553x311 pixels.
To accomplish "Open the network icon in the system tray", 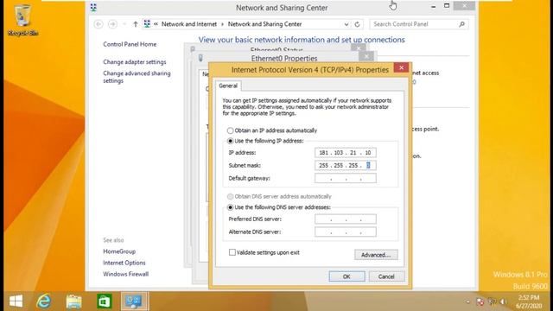I will 492,301.
